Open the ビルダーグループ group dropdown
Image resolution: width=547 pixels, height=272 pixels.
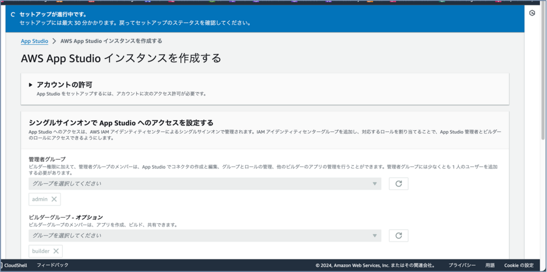point(205,236)
